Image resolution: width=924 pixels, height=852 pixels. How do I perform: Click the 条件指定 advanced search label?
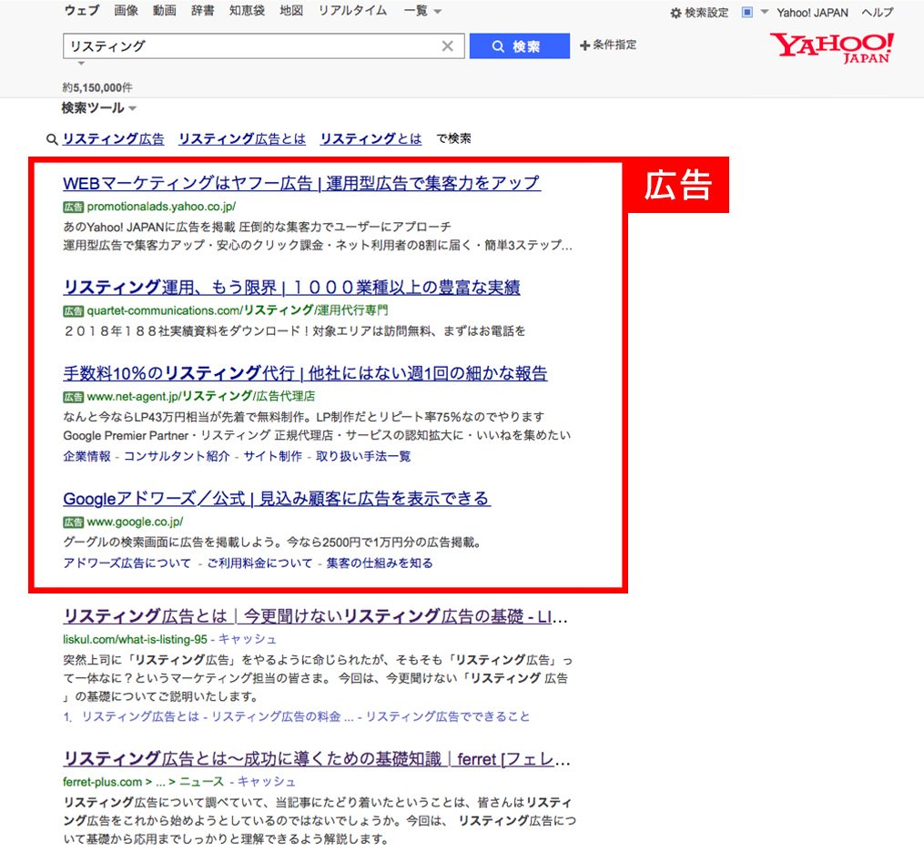pos(614,46)
